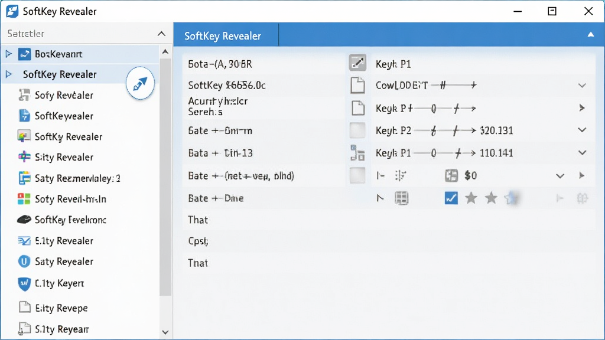
Task: Click the tree-structure icon in the Bata Din-13 row
Action: tap(357, 153)
